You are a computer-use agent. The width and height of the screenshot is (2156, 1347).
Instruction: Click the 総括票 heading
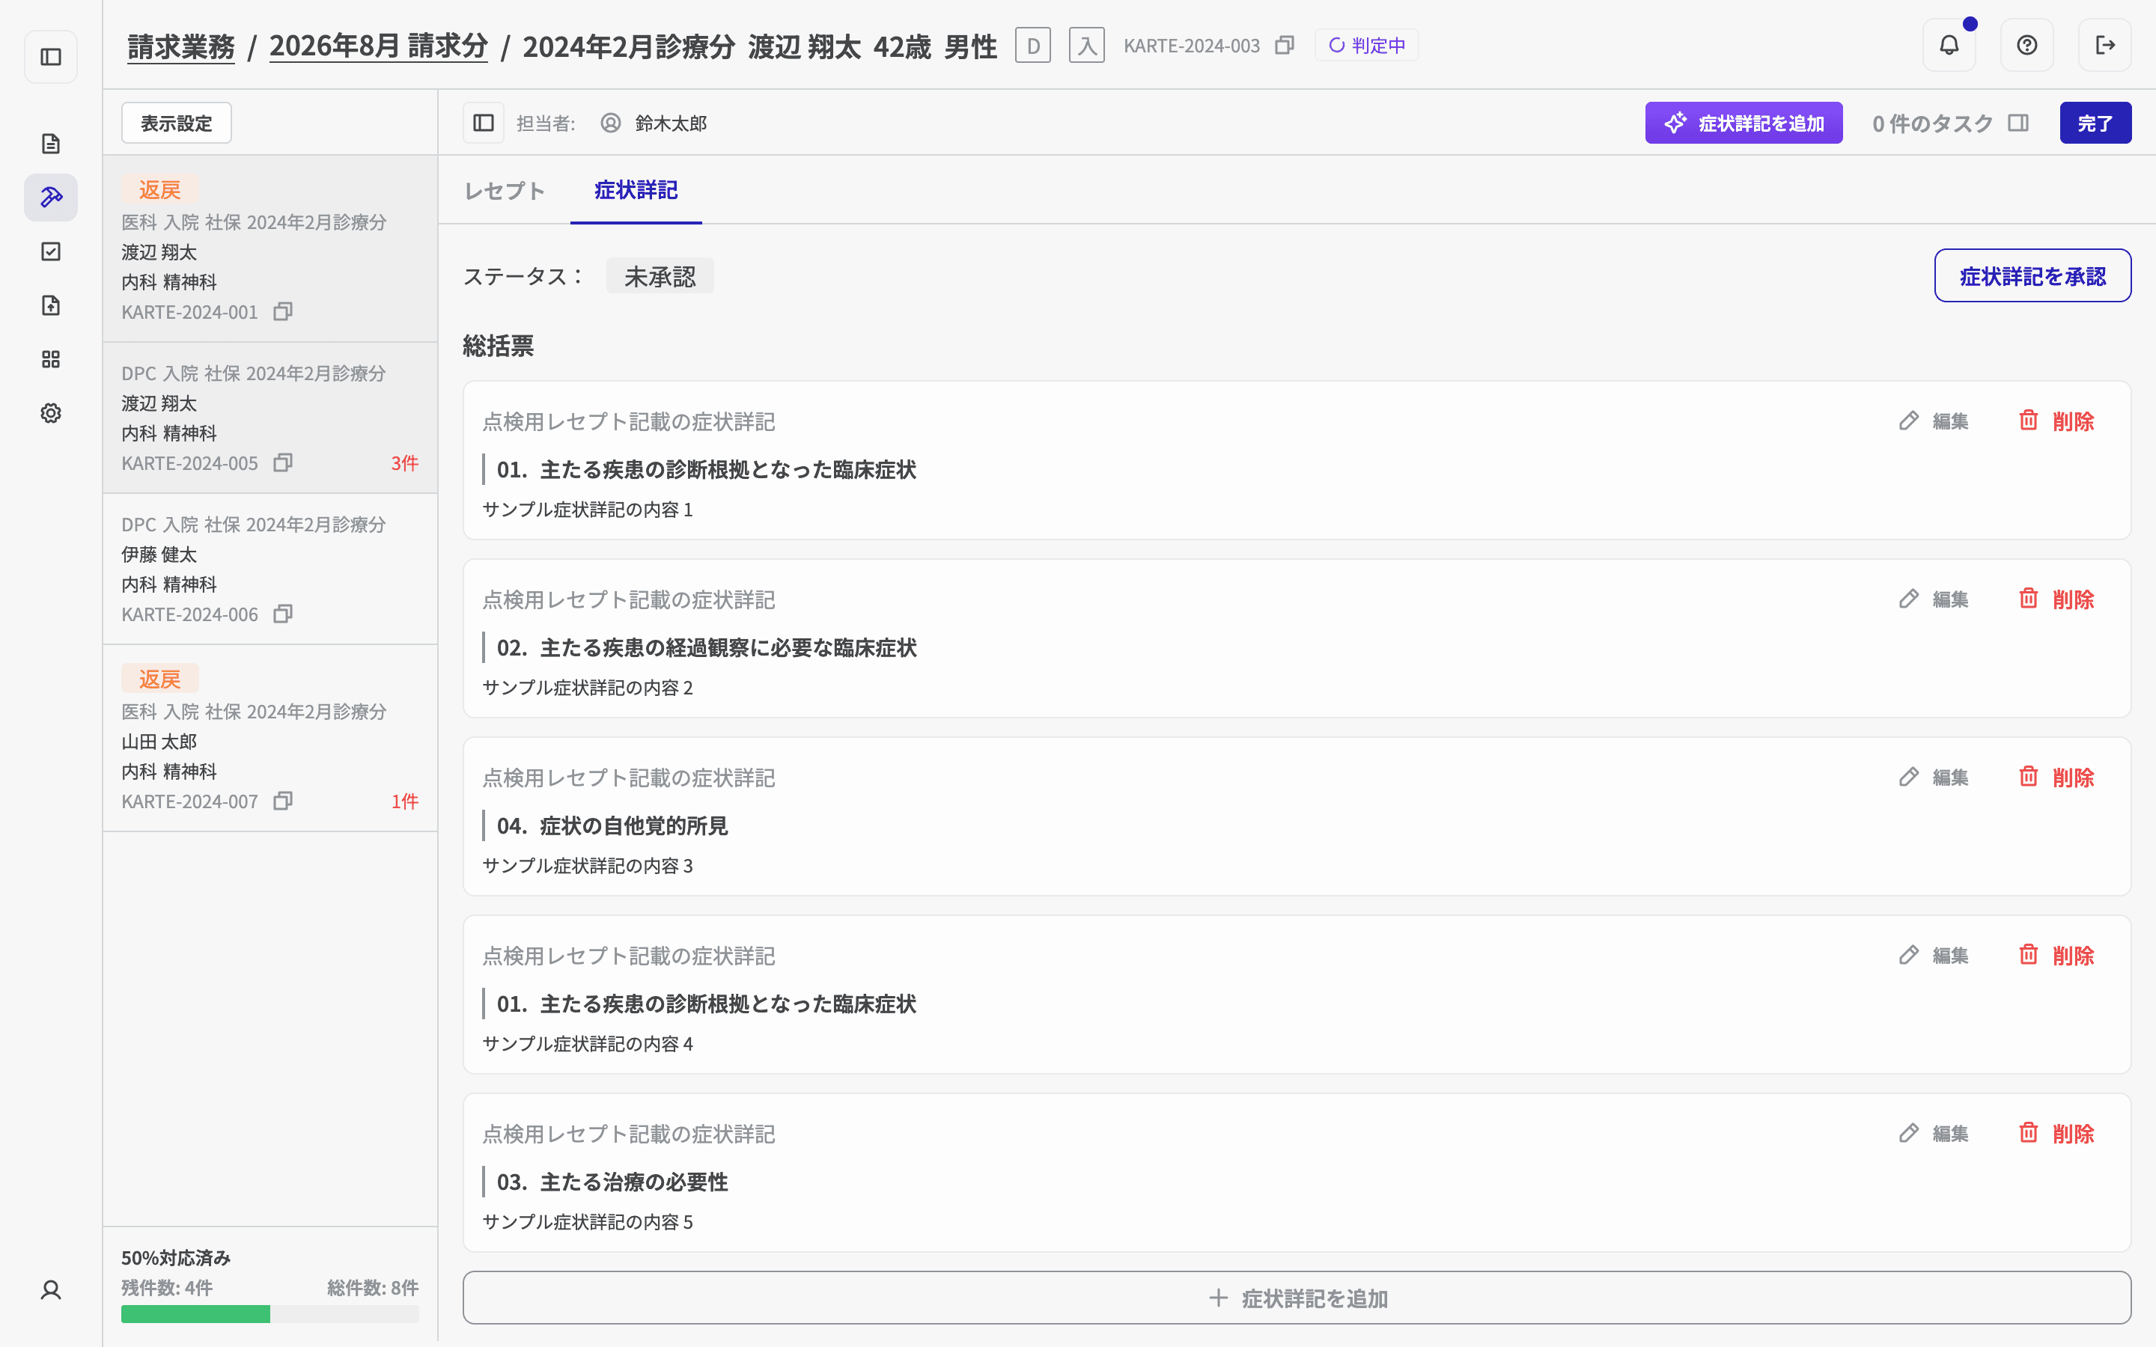pyautogui.click(x=498, y=346)
